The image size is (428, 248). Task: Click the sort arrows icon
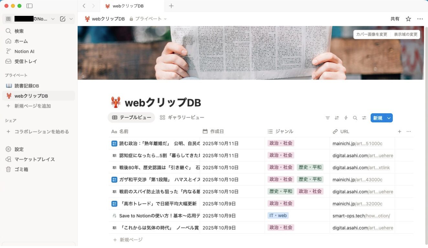[337, 118]
